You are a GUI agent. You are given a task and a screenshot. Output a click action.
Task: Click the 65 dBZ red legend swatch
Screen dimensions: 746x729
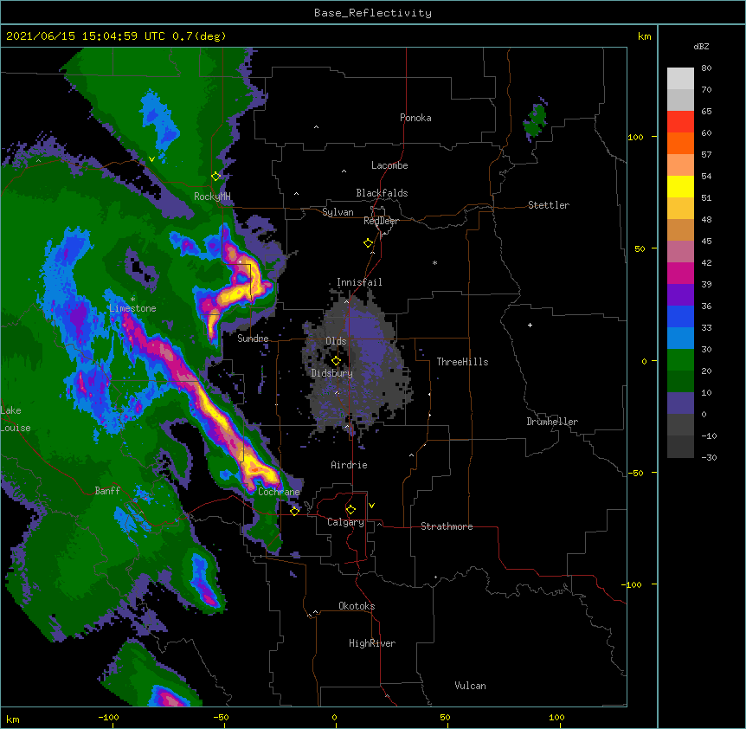click(x=680, y=122)
